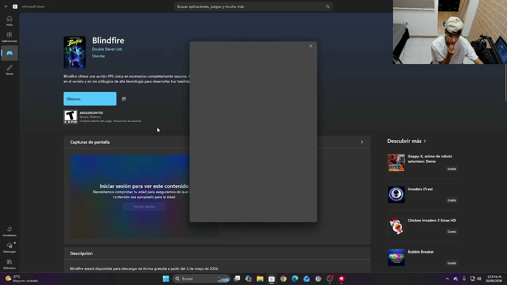507x285 pixels.
Task: Focus the Store search field
Action: (253, 6)
